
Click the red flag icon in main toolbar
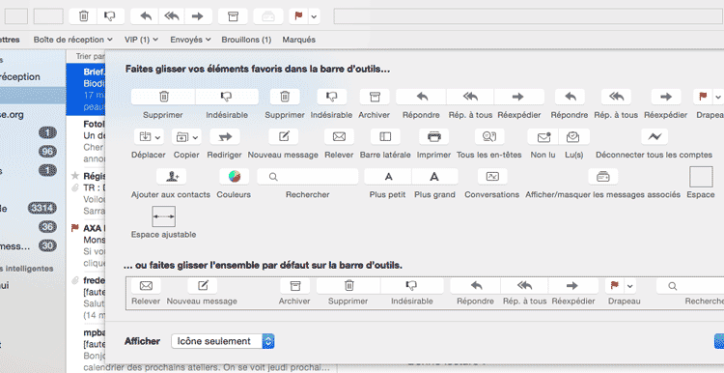[298, 16]
